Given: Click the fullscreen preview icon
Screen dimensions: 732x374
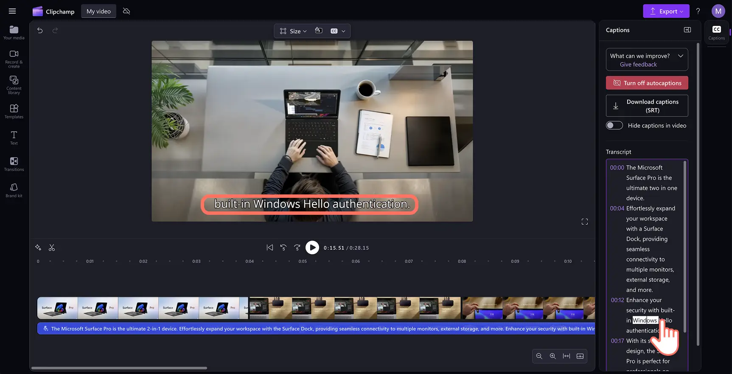Looking at the screenshot, I should [585, 222].
